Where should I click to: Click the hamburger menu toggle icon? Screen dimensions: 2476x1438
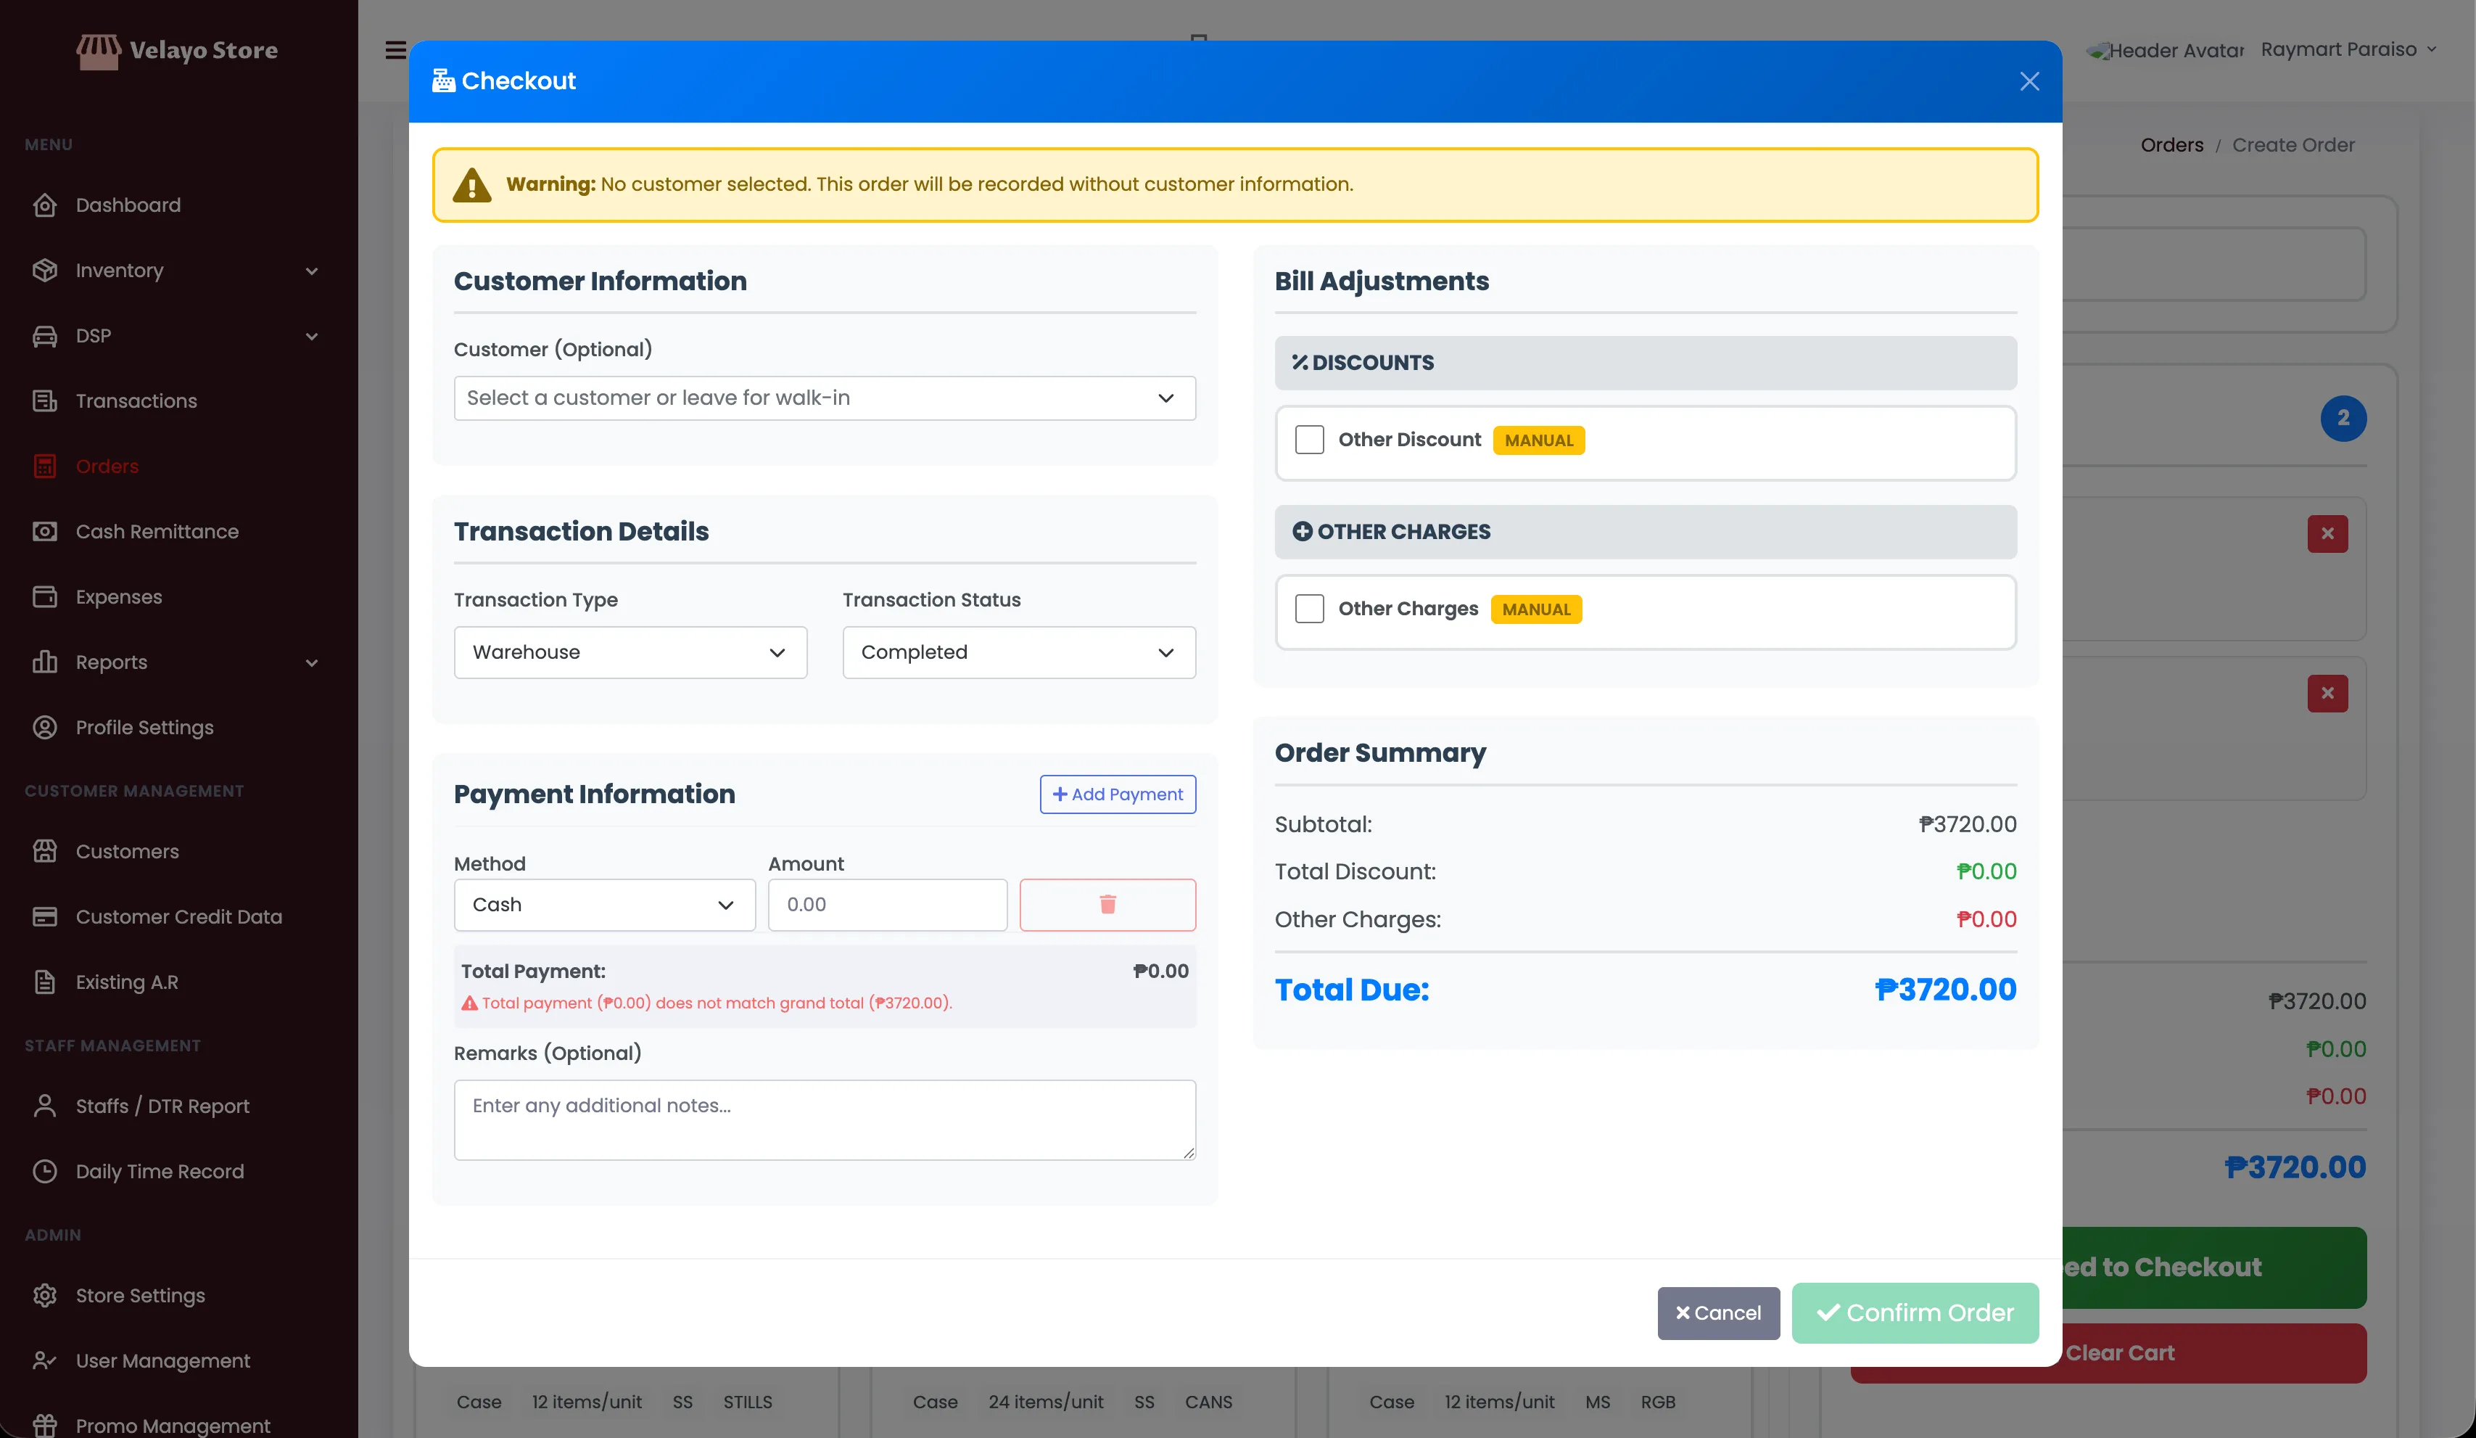tap(395, 50)
